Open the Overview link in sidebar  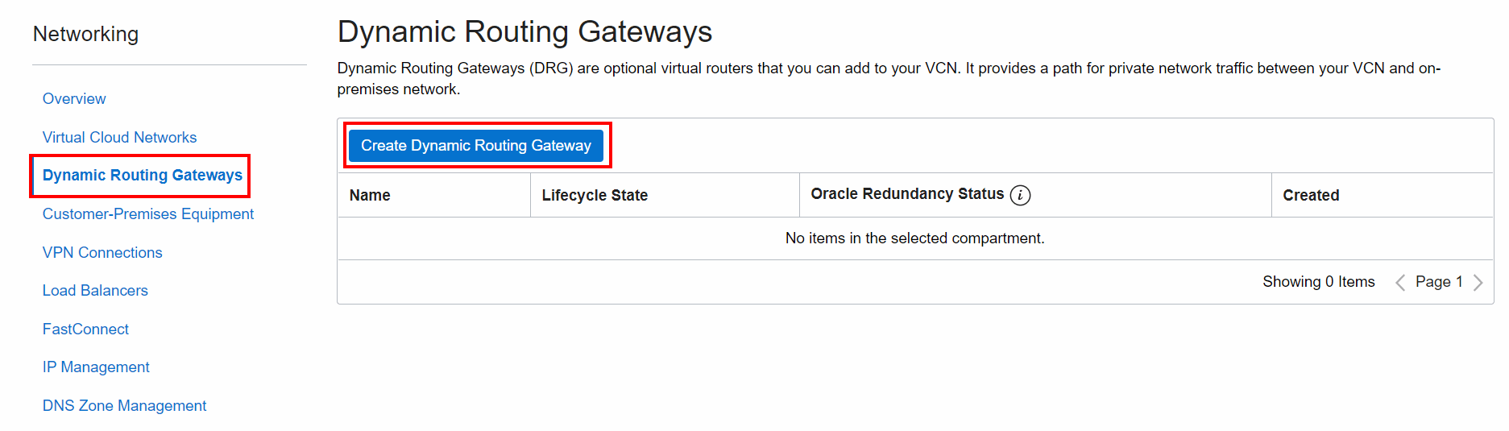click(x=74, y=99)
